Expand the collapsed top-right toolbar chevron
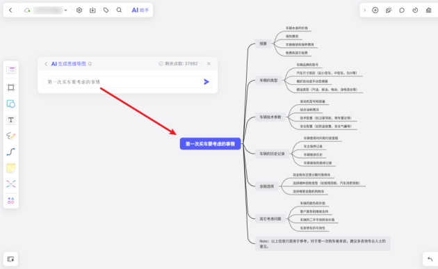 364,10
